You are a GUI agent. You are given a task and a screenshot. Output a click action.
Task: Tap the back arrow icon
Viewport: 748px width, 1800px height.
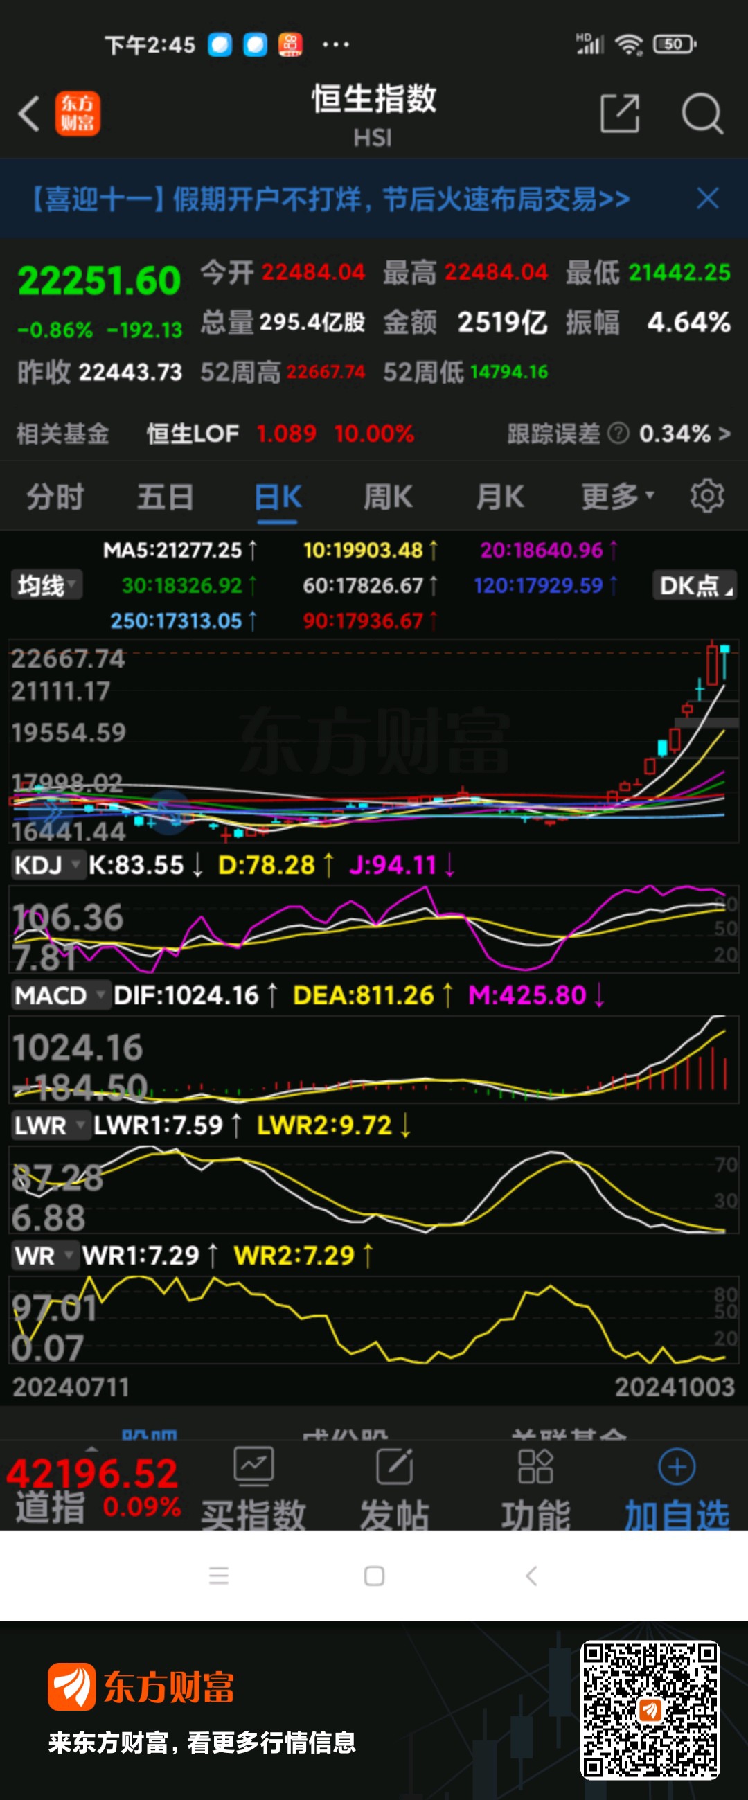(29, 114)
